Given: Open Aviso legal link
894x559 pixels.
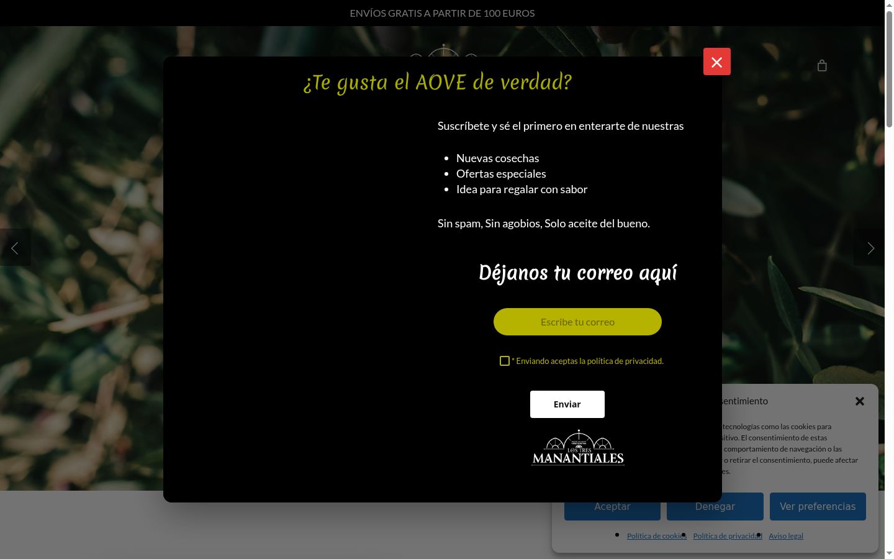Looking at the screenshot, I should (x=786, y=536).
